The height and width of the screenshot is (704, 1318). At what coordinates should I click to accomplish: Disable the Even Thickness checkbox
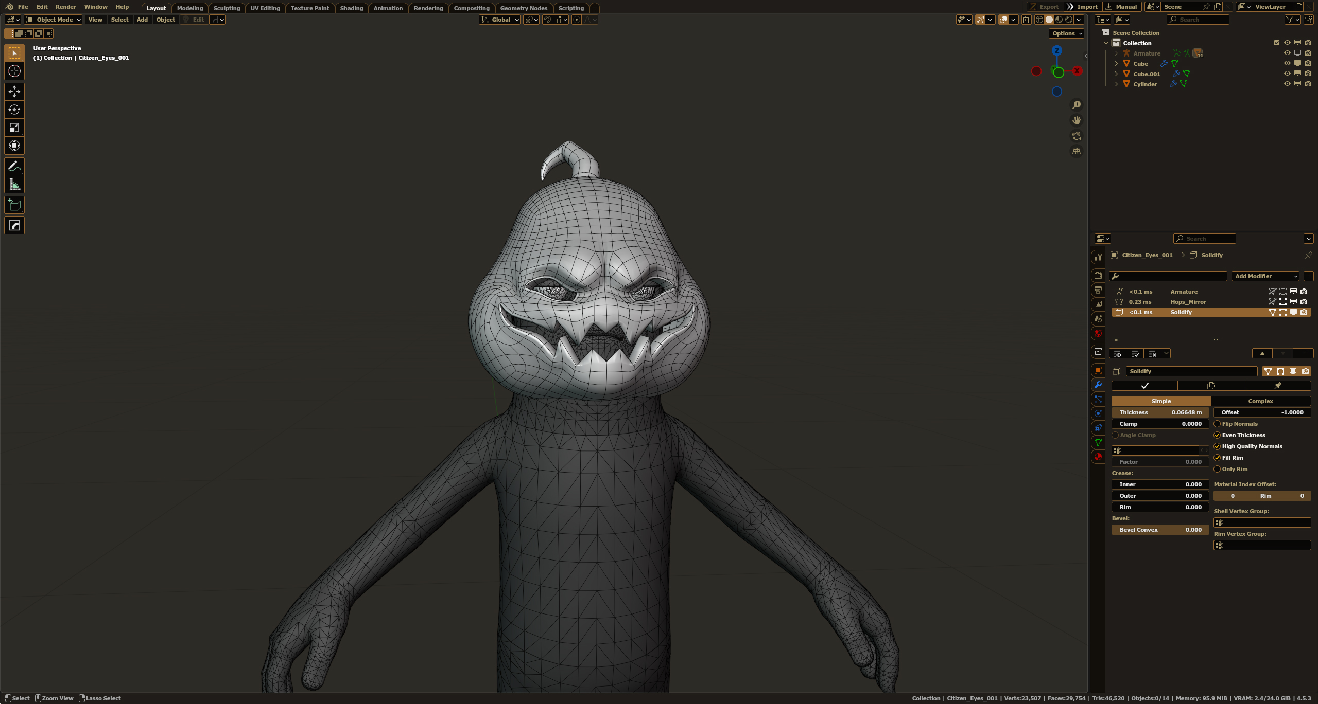coord(1217,435)
